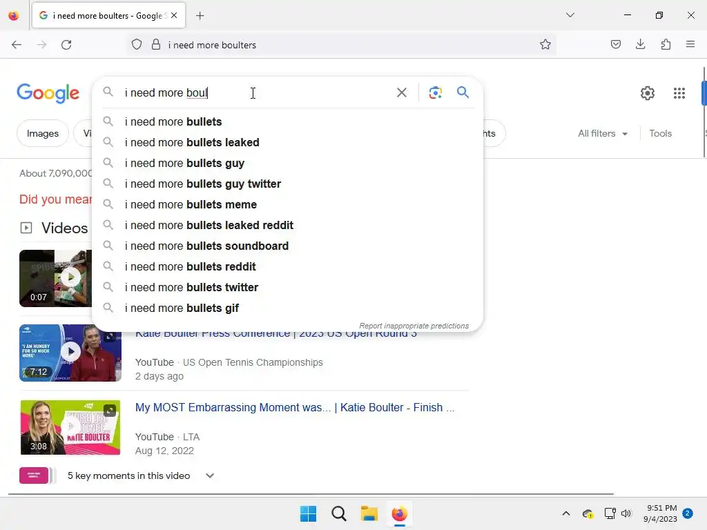The height and width of the screenshot is (530, 707).
Task: Open the Windows Start menu
Action: [x=308, y=513]
